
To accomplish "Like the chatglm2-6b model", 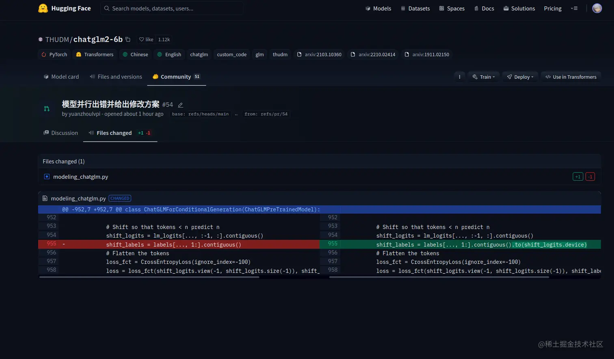I will pyautogui.click(x=146, y=39).
